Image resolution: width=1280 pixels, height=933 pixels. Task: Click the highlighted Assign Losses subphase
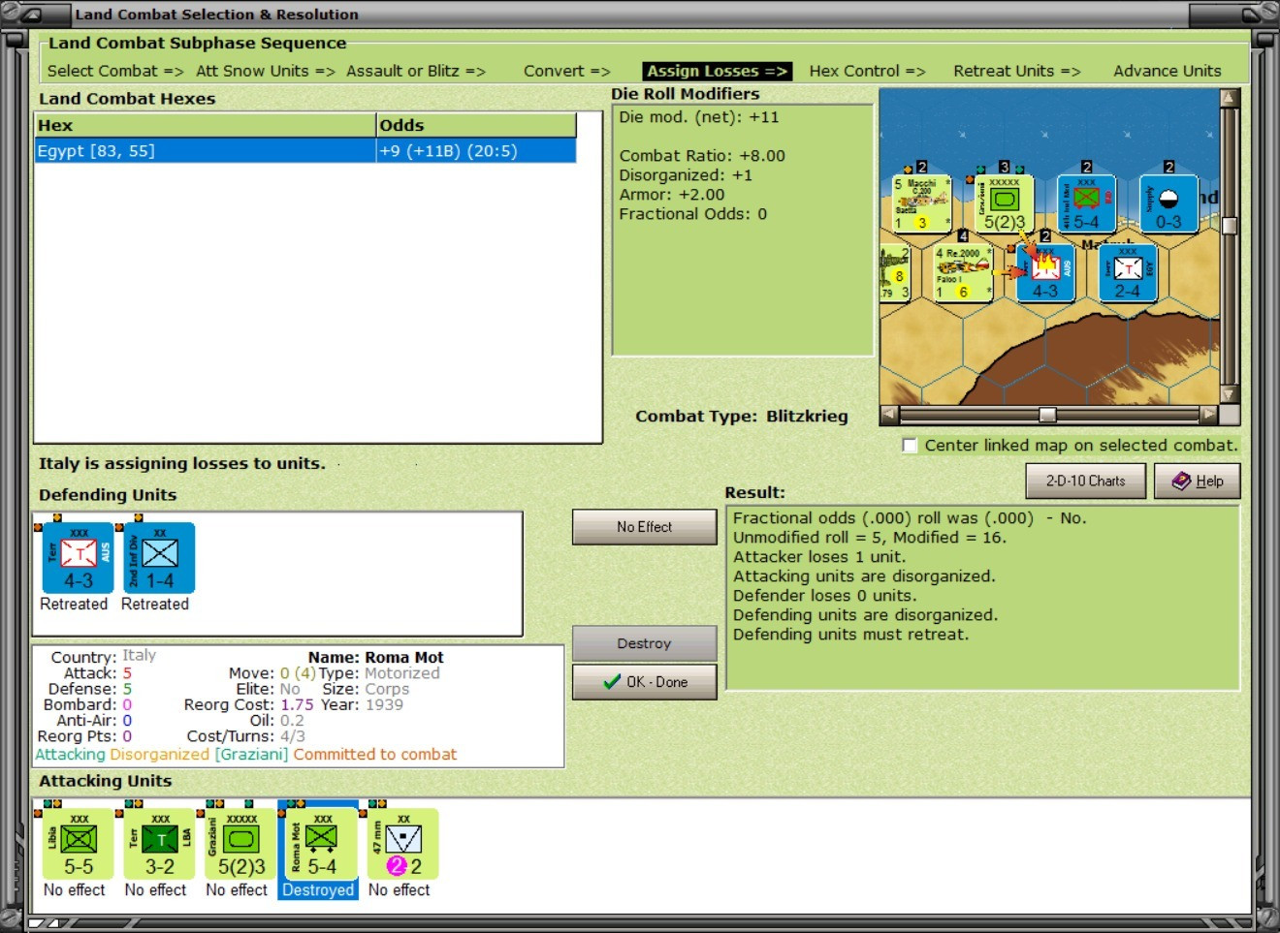click(x=718, y=71)
